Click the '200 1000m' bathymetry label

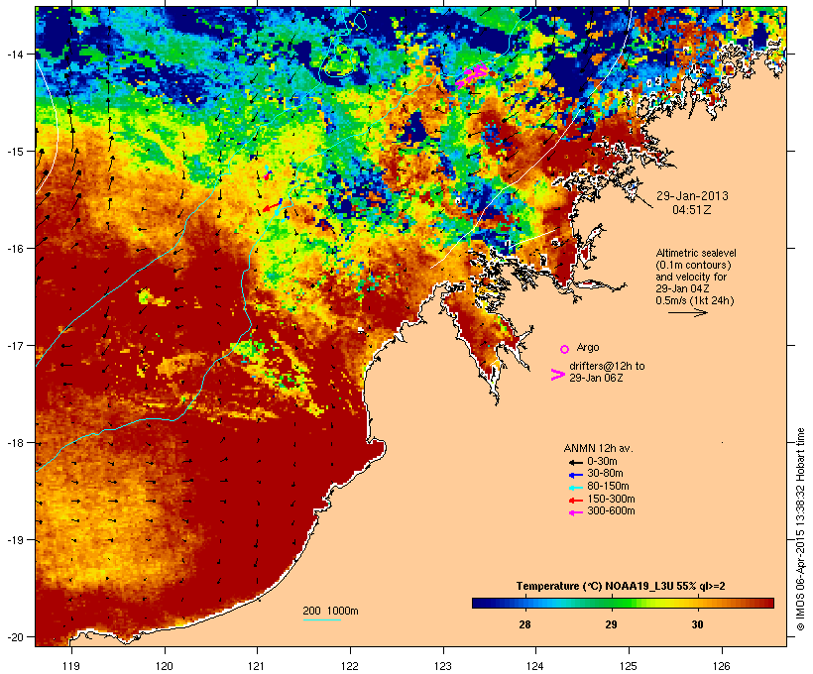pos(330,611)
